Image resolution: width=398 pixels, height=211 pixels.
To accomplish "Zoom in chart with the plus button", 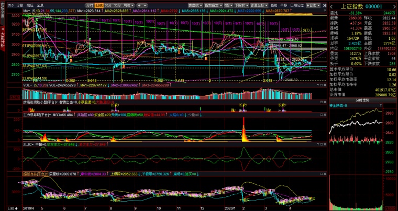I will [x=140, y=5].
